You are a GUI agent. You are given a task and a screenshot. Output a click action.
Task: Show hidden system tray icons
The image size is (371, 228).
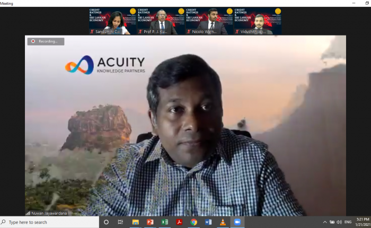click(325, 222)
